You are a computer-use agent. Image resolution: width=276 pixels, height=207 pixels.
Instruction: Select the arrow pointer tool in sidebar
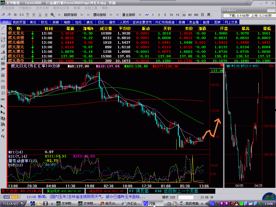[3, 106]
